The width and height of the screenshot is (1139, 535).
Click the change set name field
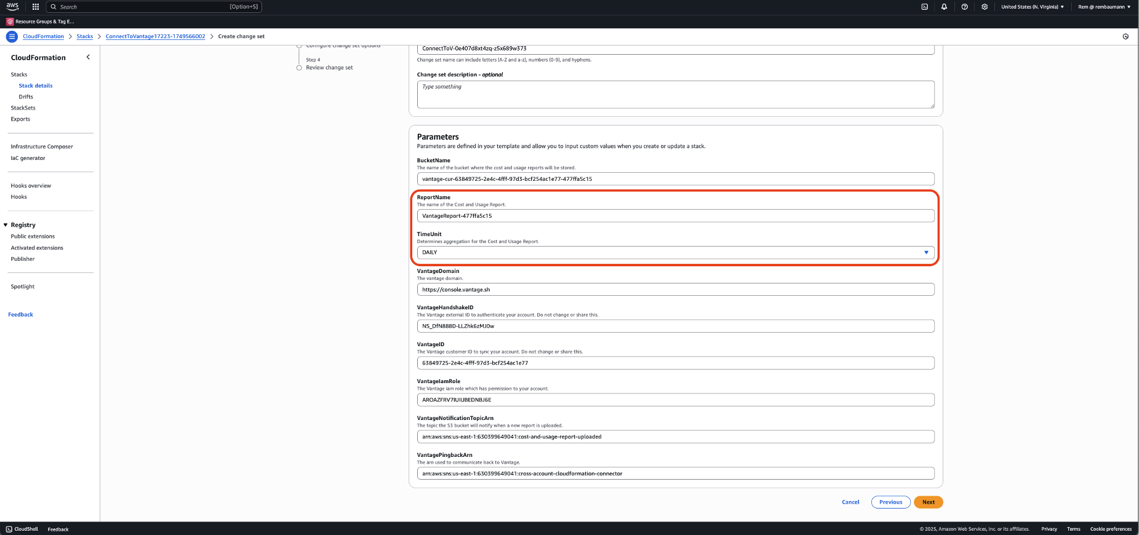[x=676, y=49]
